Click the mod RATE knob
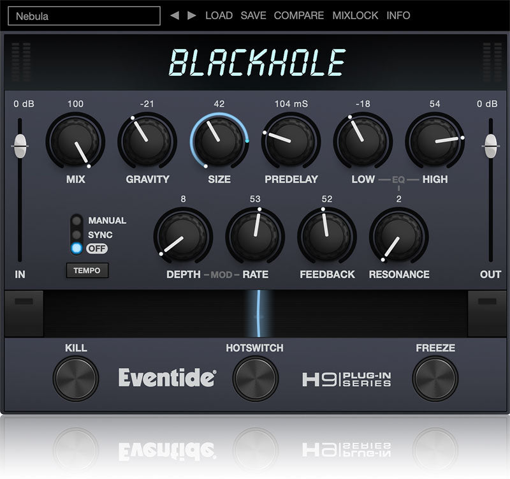 click(255, 235)
